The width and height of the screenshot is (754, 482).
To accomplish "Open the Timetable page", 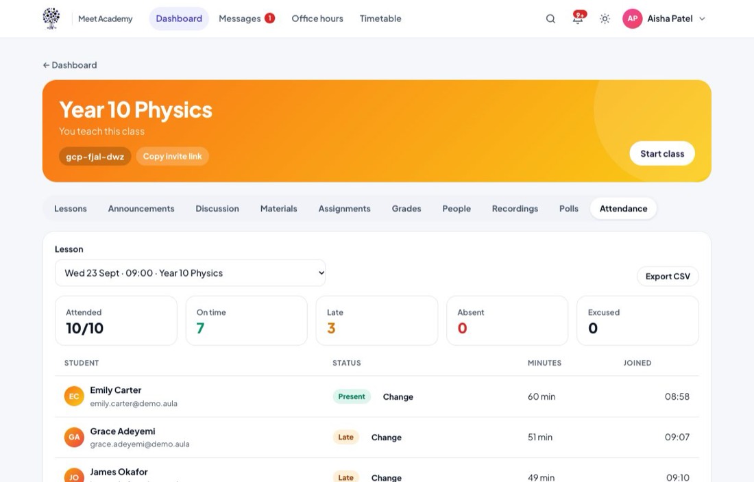I will 380,18.
